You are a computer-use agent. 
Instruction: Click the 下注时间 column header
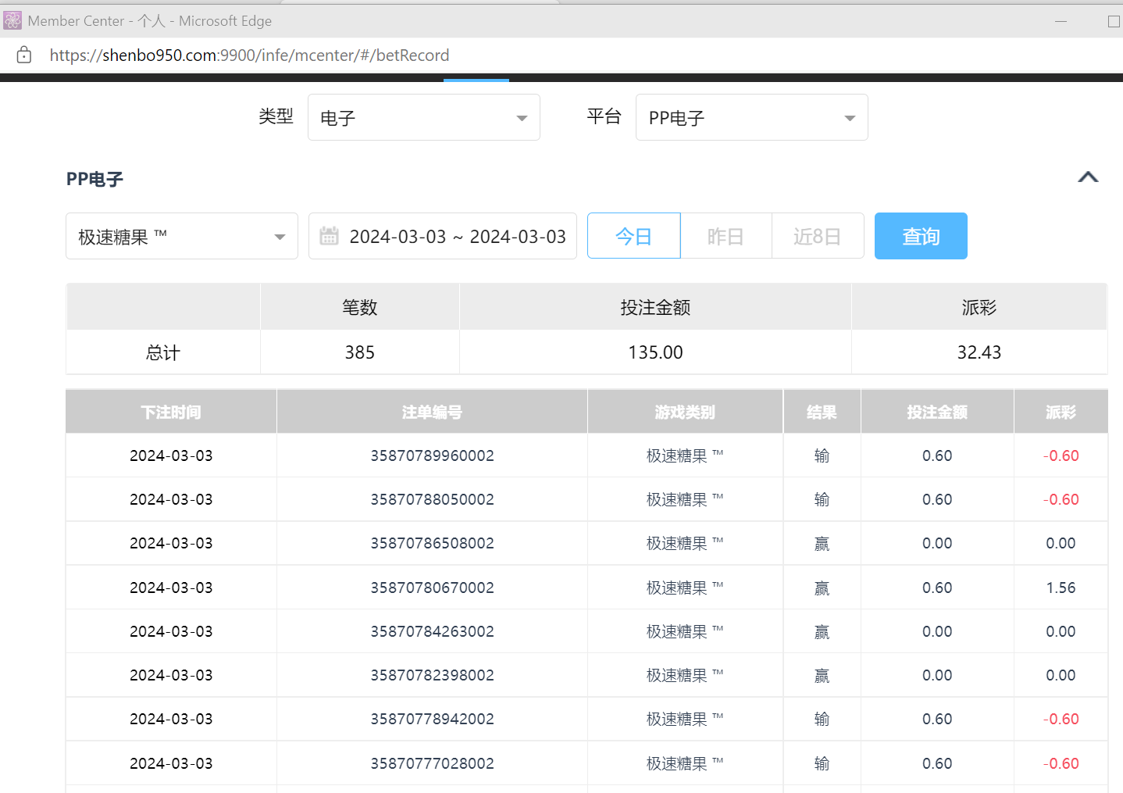click(x=171, y=412)
